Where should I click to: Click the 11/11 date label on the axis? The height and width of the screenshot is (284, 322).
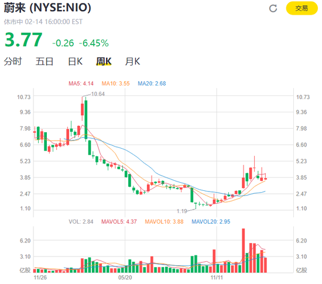217,278
